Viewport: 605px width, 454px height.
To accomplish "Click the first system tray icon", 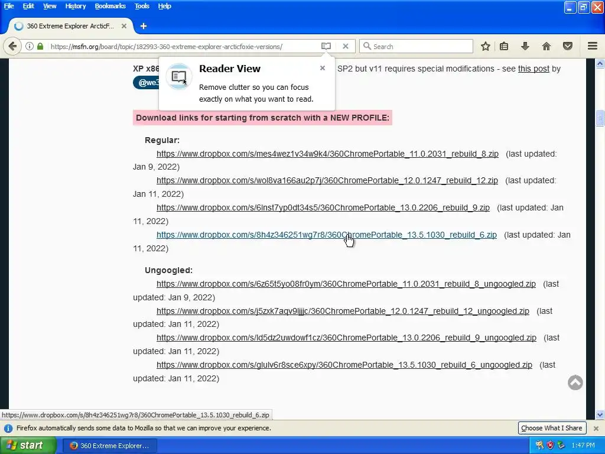I will click(540, 446).
